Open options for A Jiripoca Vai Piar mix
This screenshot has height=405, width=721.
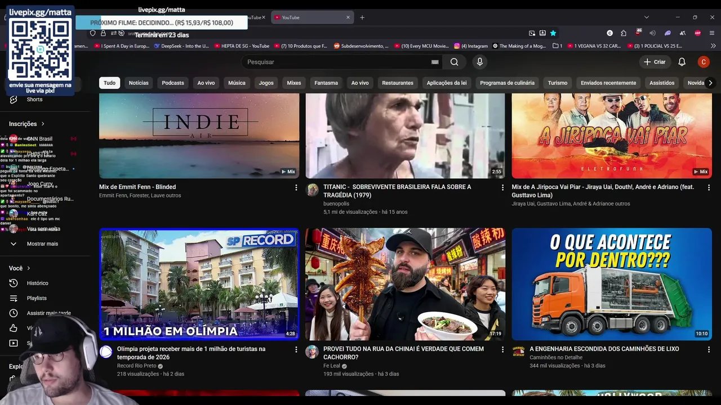point(709,187)
